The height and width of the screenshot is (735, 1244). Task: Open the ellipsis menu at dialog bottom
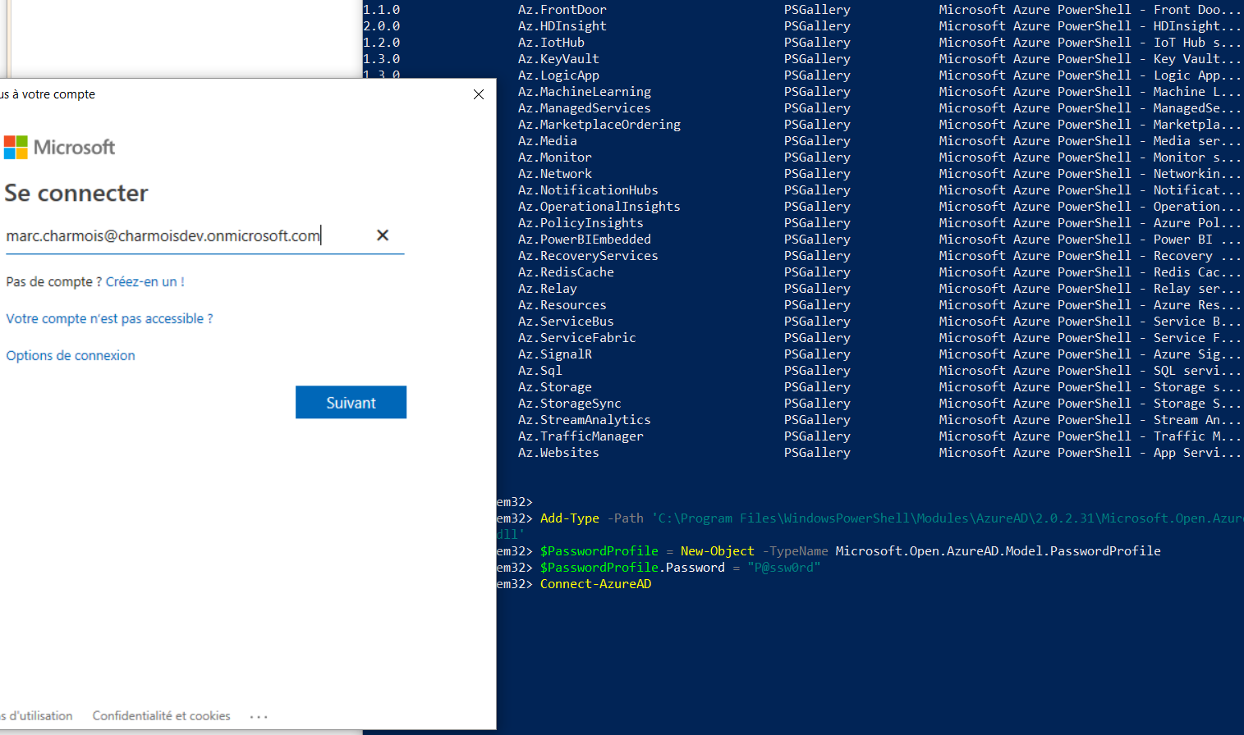(x=259, y=716)
